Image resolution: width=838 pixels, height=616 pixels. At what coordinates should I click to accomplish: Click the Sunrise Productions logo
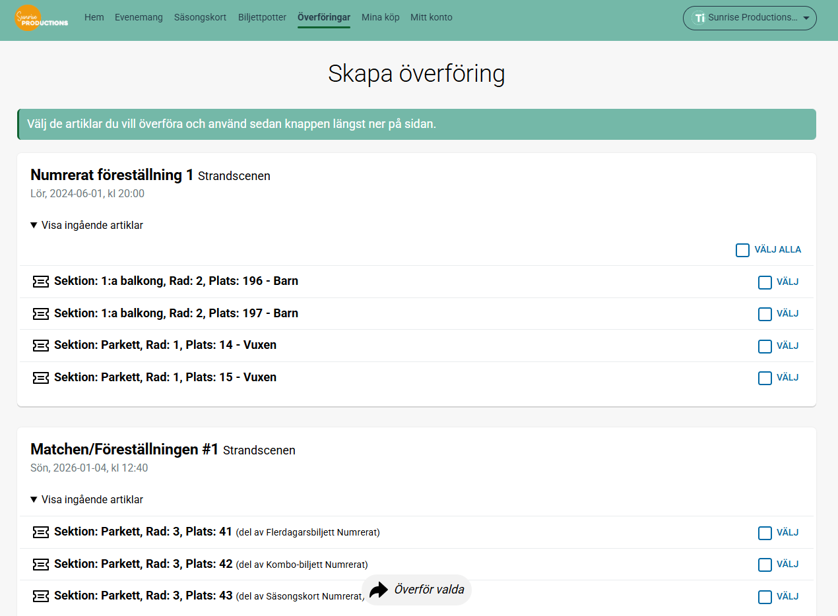(41, 18)
